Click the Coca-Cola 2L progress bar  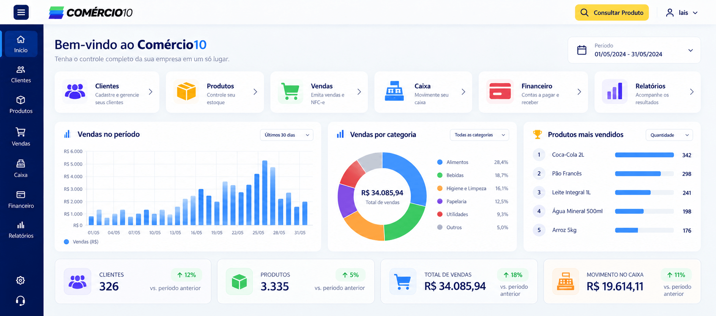click(x=644, y=155)
